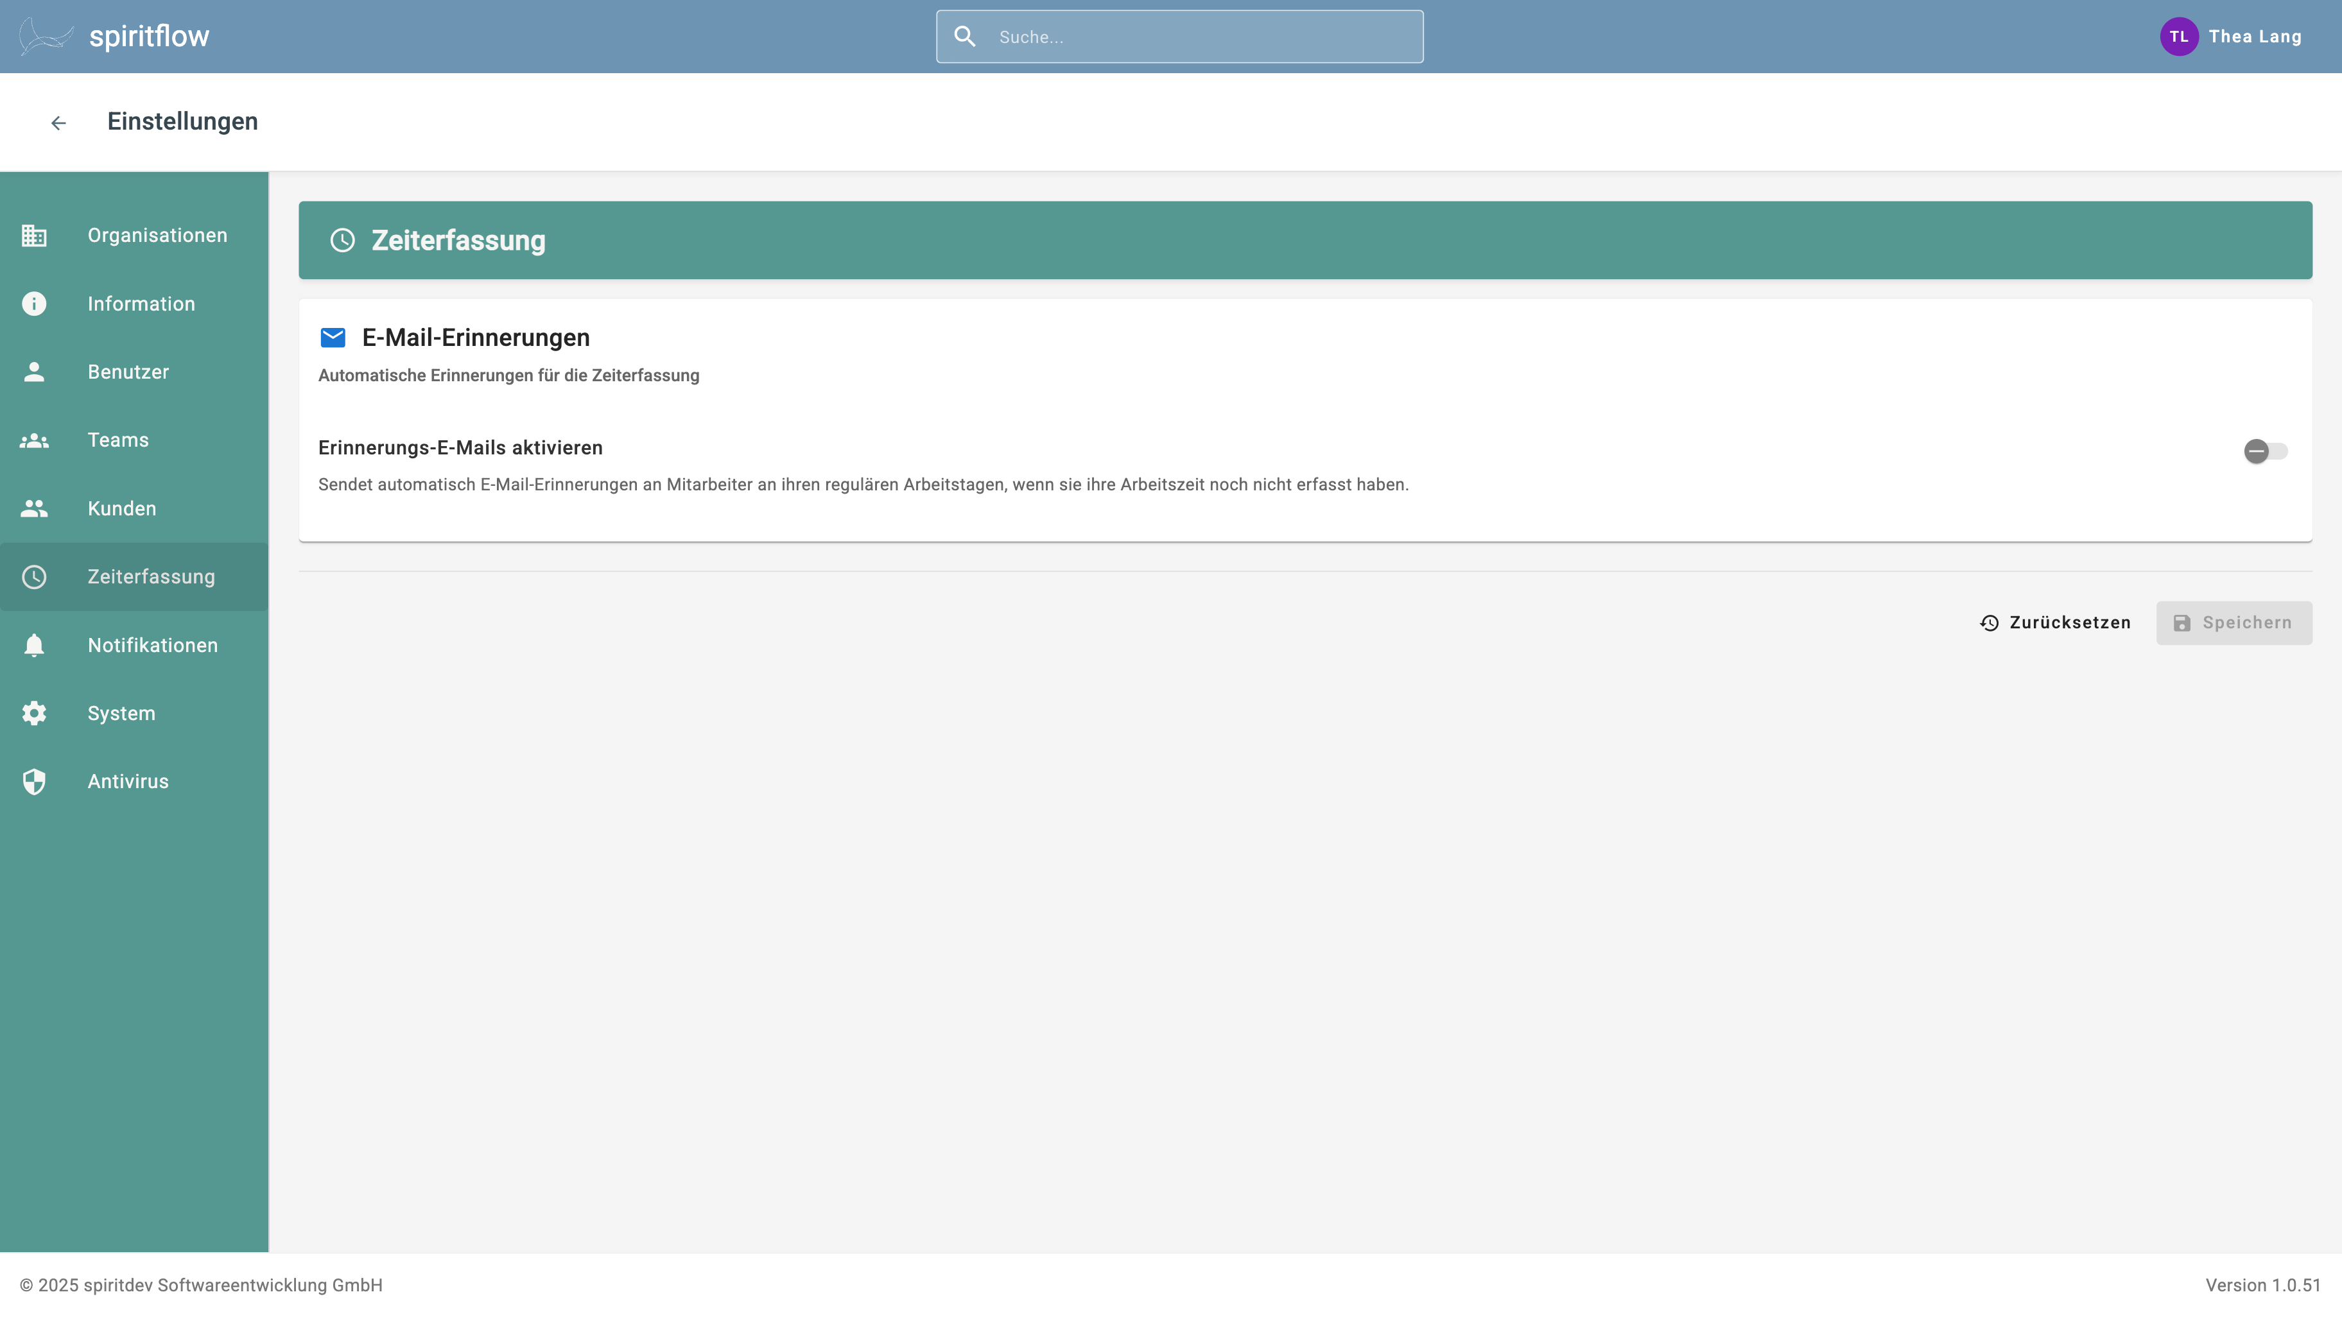Click the blue mail envelope icon
This screenshot has height=1317, width=2342.
[333, 338]
